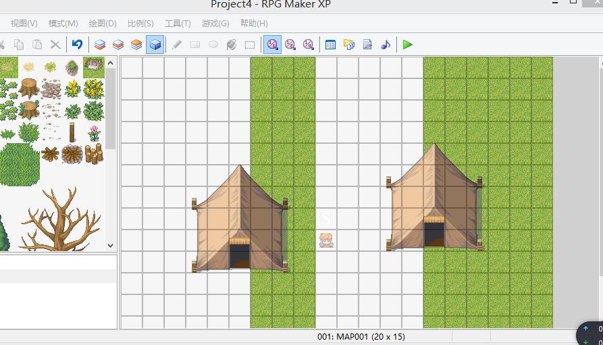Screen dimensions: 603x345
Task: Set map zoom to 1/2 scale
Action: [290, 45]
